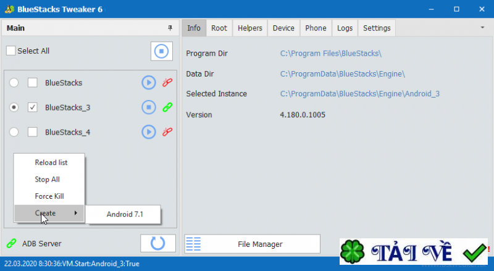Click red broken link icon for BlueStacks_4
The height and width of the screenshot is (271, 494).
(167, 131)
